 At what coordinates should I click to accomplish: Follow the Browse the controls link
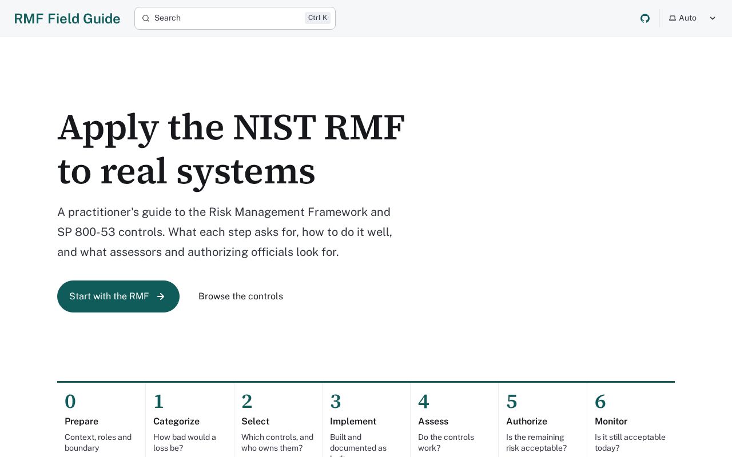(241, 296)
